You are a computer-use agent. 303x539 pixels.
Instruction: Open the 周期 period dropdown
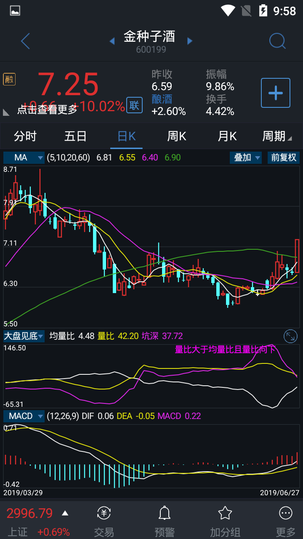click(277, 136)
